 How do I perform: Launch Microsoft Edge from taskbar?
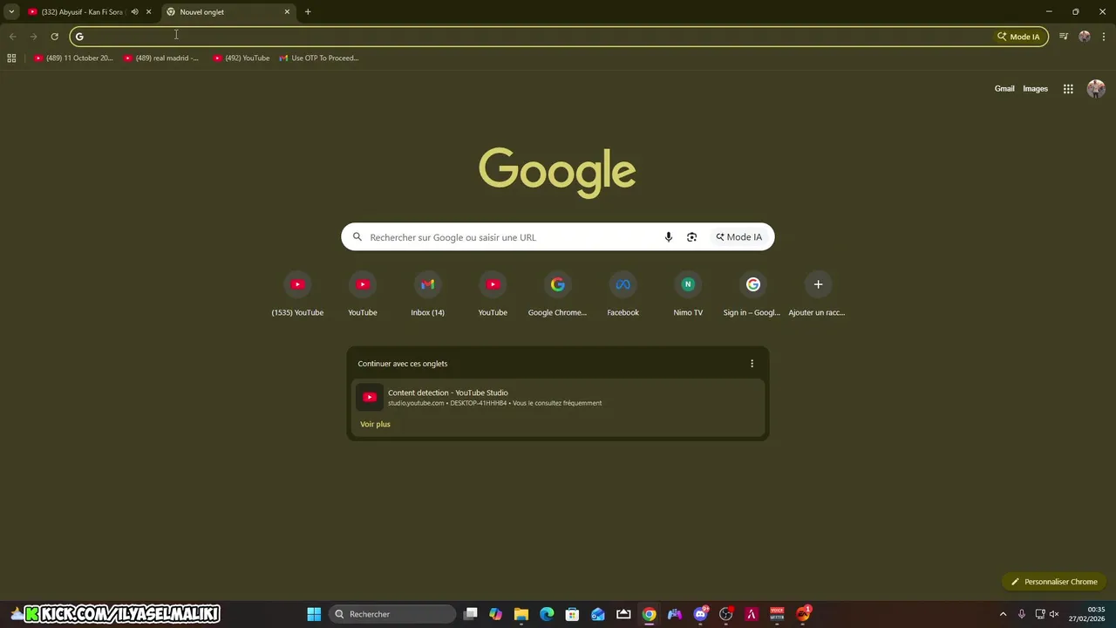point(547,614)
